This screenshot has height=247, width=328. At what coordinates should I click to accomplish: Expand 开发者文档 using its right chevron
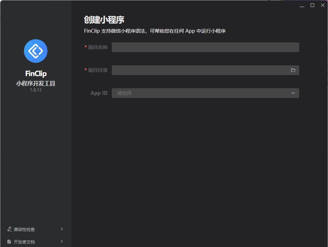(62, 241)
